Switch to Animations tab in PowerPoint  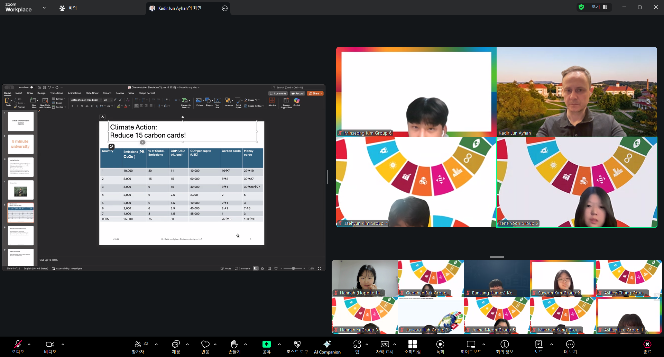coord(74,93)
